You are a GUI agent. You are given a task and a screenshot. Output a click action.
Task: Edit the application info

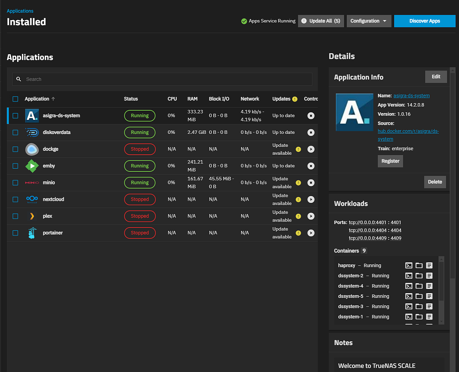click(436, 77)
